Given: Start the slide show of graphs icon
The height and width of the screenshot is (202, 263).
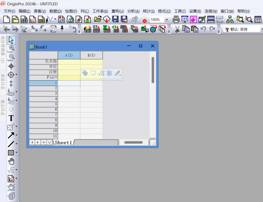Looking at the screenshot, I should [x=184, y=19].
